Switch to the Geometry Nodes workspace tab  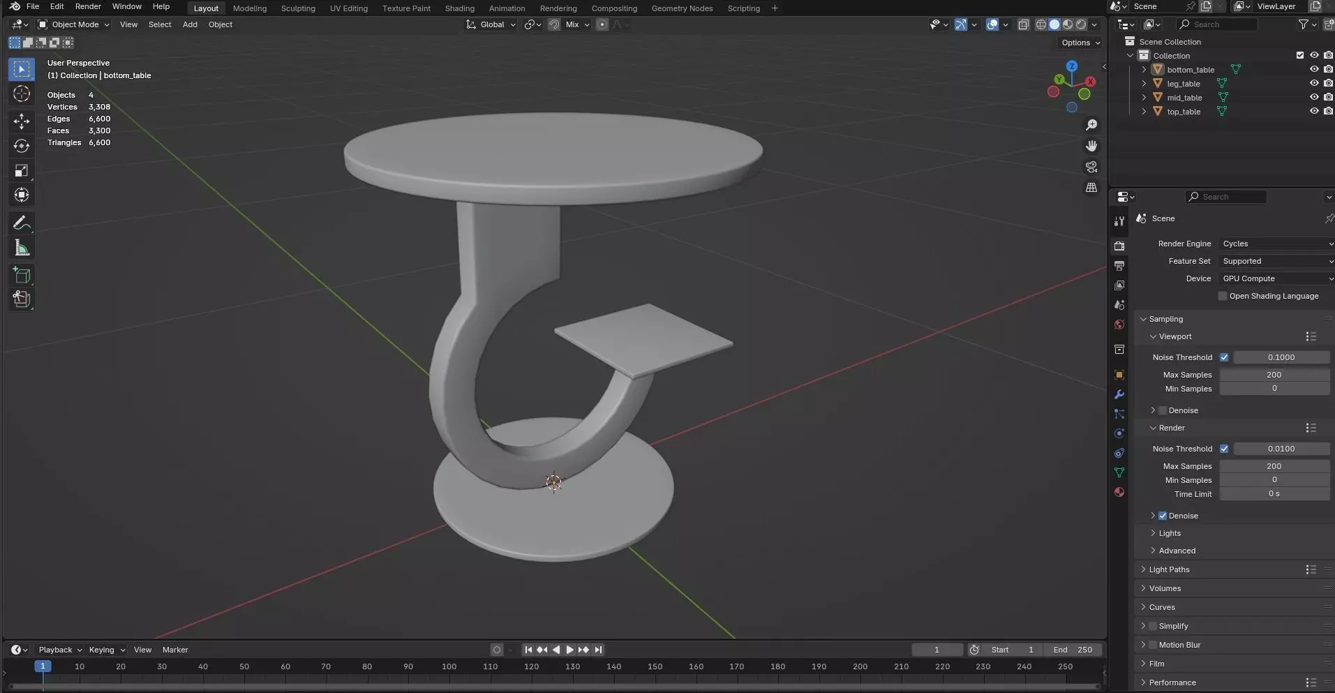682,8
